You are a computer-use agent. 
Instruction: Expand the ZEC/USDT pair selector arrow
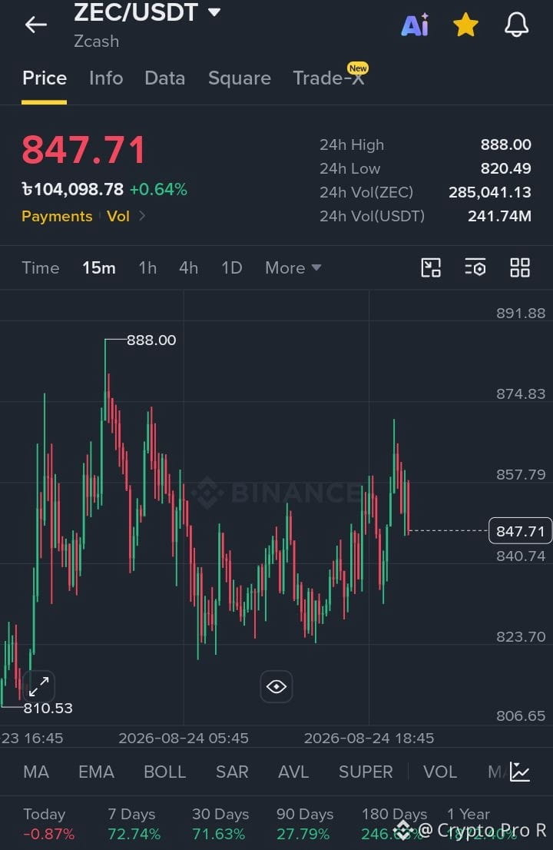pyautogui.click(x=214, y=12)
